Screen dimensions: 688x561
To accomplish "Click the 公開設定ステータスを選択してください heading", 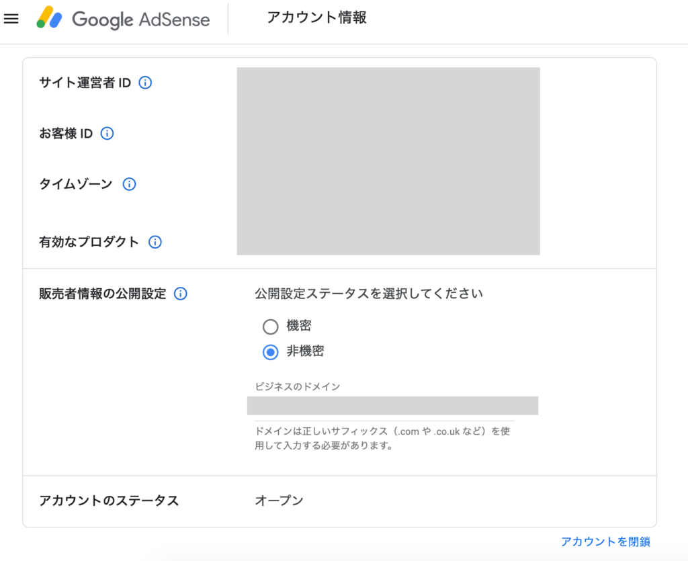I will [x=368, y=294].
